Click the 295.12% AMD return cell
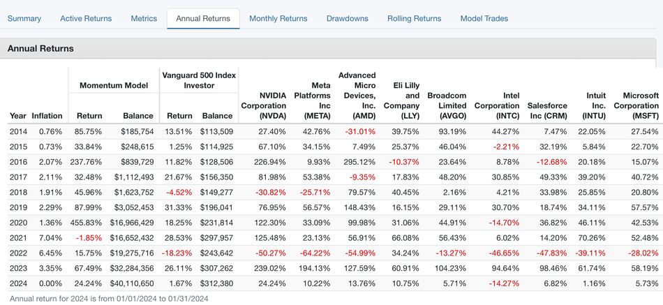Image resolution: width=663 pixels, height=305 pixels. pos(361,162)
